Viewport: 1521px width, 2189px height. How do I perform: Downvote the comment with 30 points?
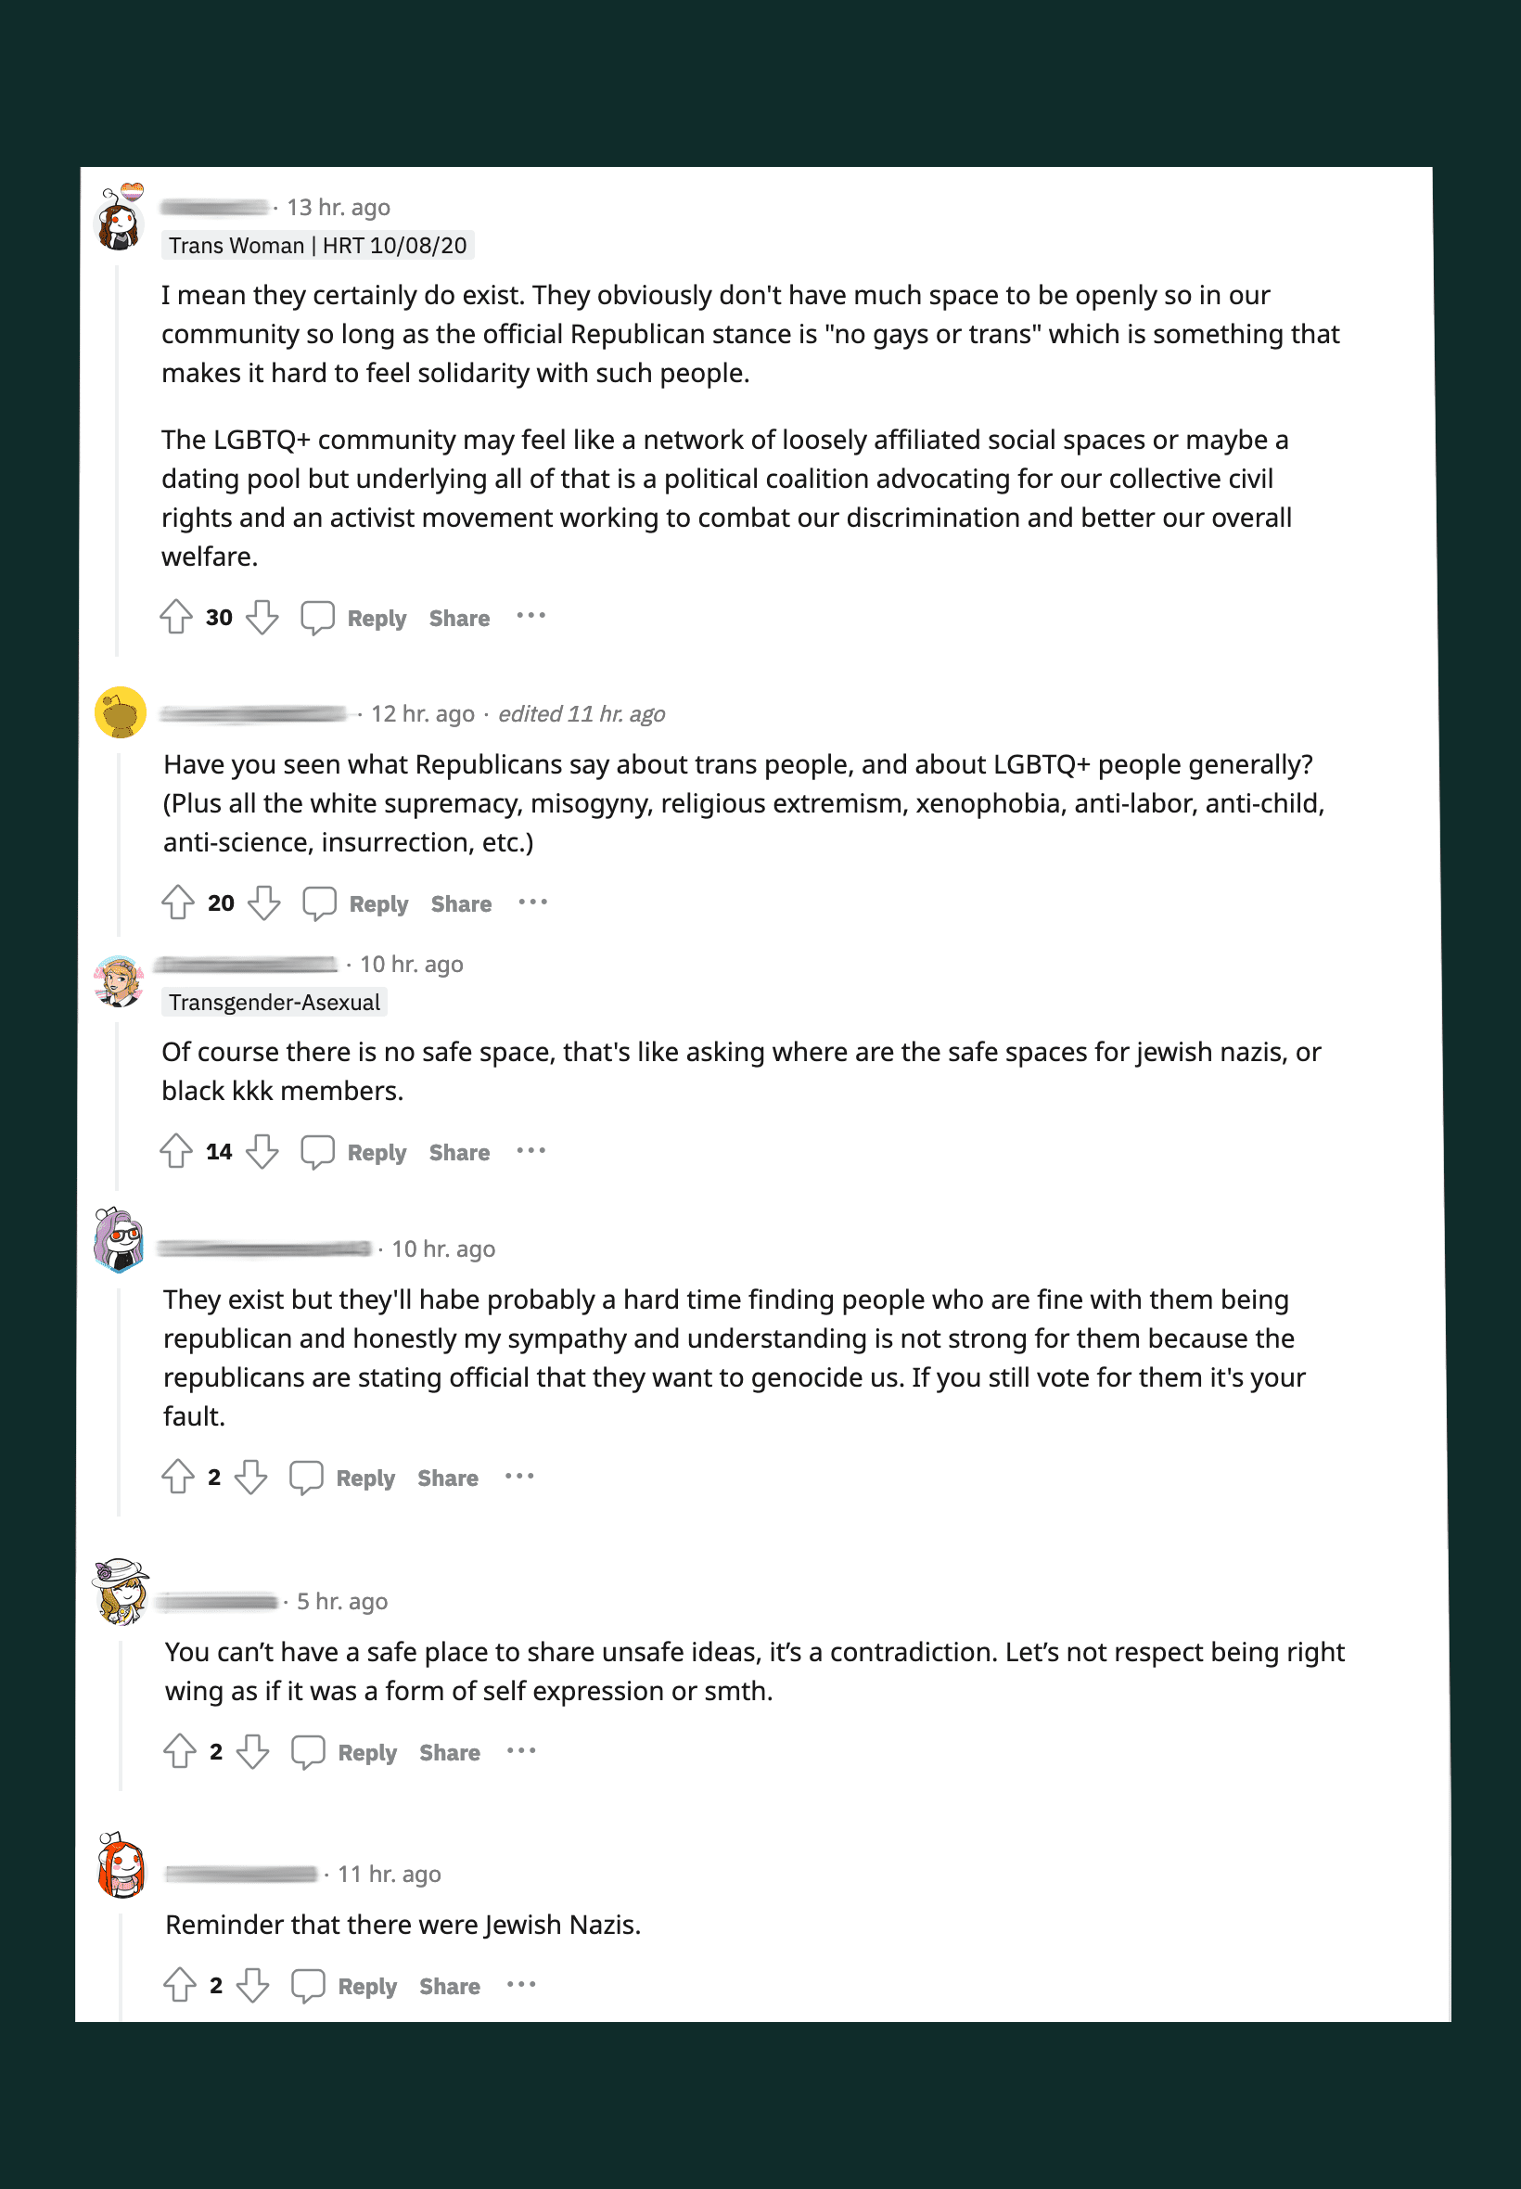point(262,617)
